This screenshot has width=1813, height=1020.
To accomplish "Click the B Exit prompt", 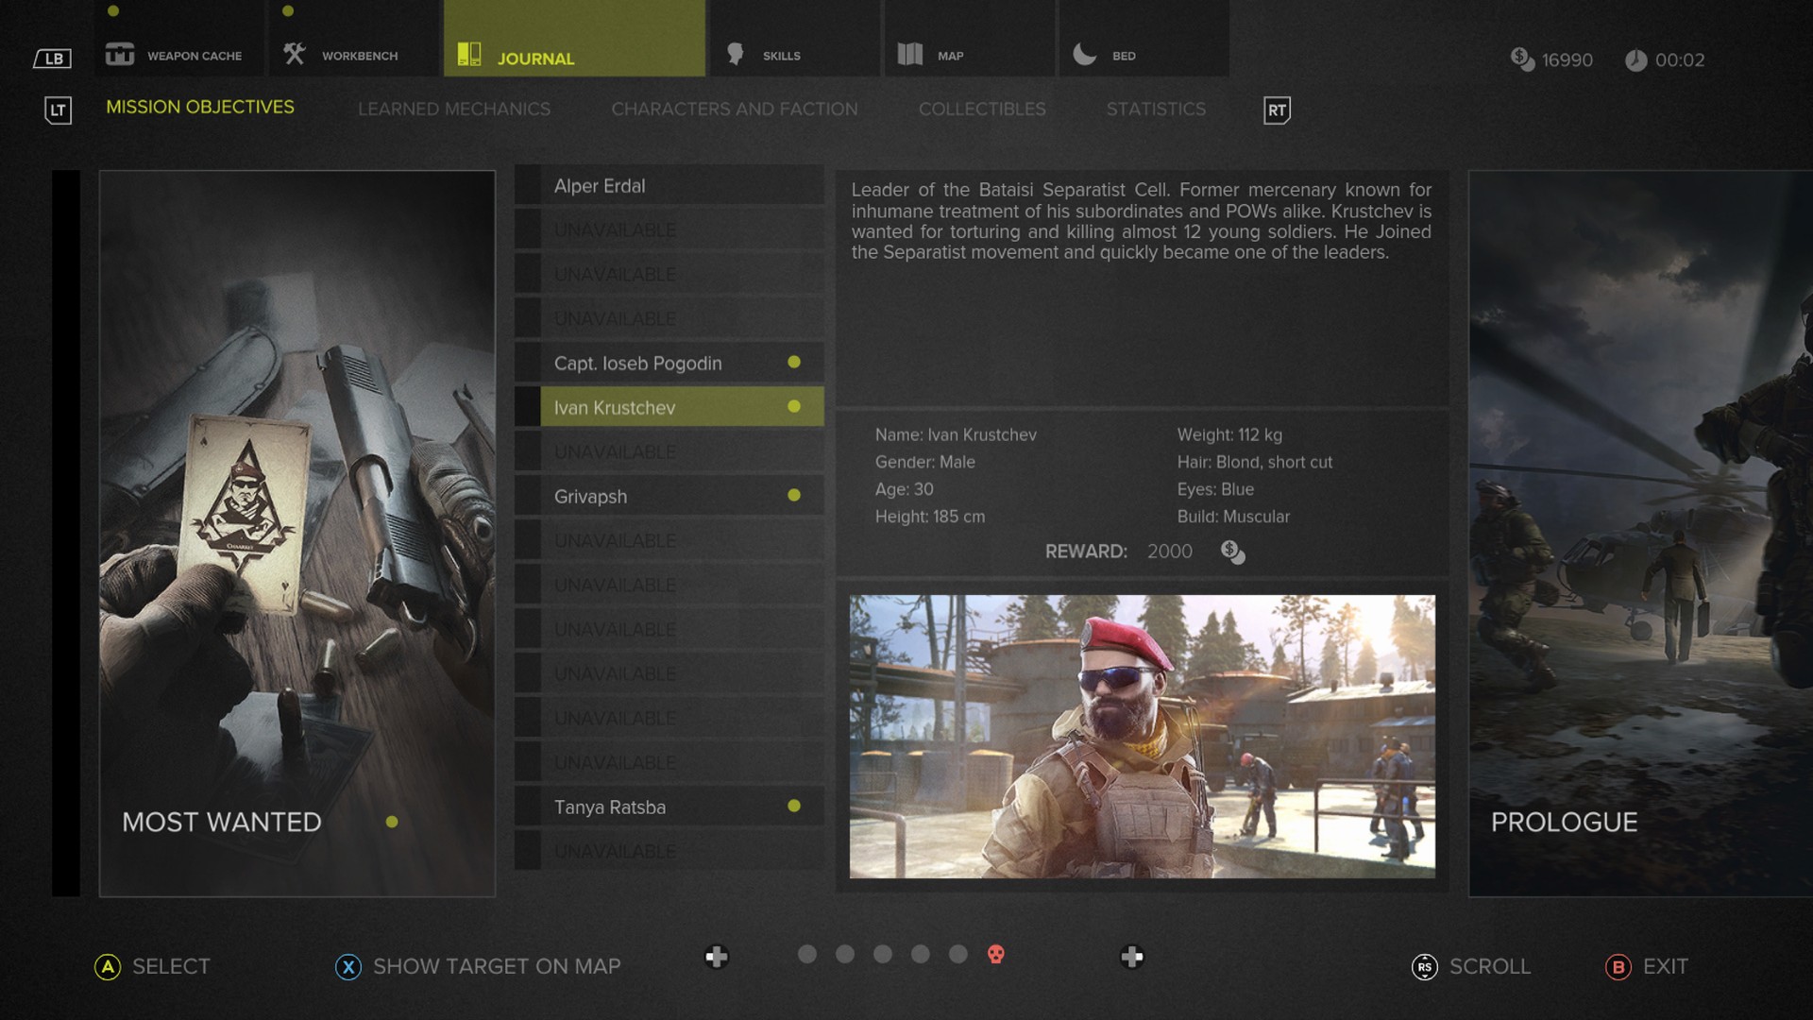I will 1647,966.
